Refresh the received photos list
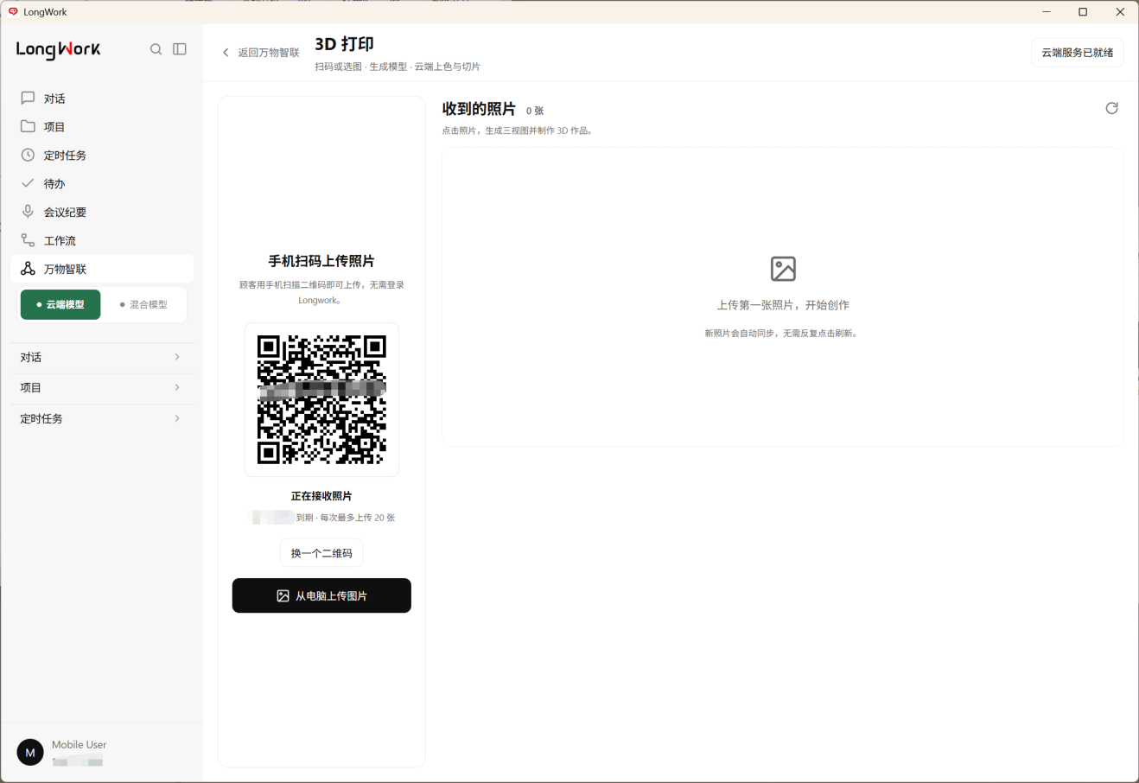This screenshot has height=783, width=1139. click(1111, 108)
